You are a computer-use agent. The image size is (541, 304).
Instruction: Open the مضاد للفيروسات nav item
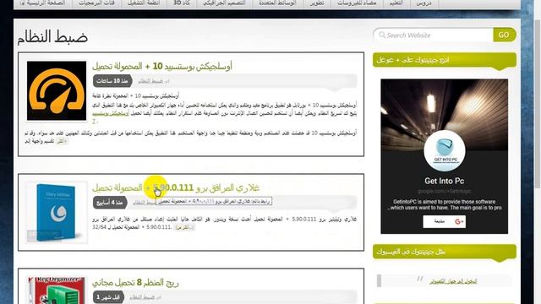pyautogui.click(x=357, y=3)
